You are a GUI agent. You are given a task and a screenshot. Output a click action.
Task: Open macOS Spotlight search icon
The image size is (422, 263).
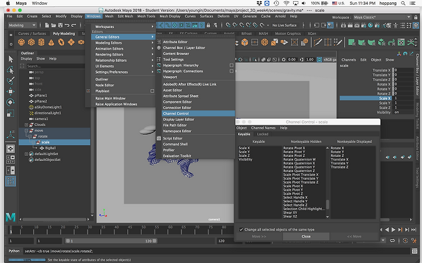click(x=403, y=4)
